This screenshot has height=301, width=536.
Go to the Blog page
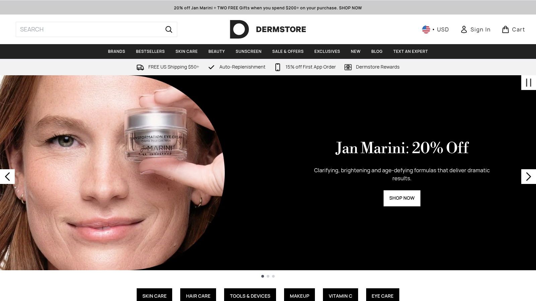click(x=377, y=52)
